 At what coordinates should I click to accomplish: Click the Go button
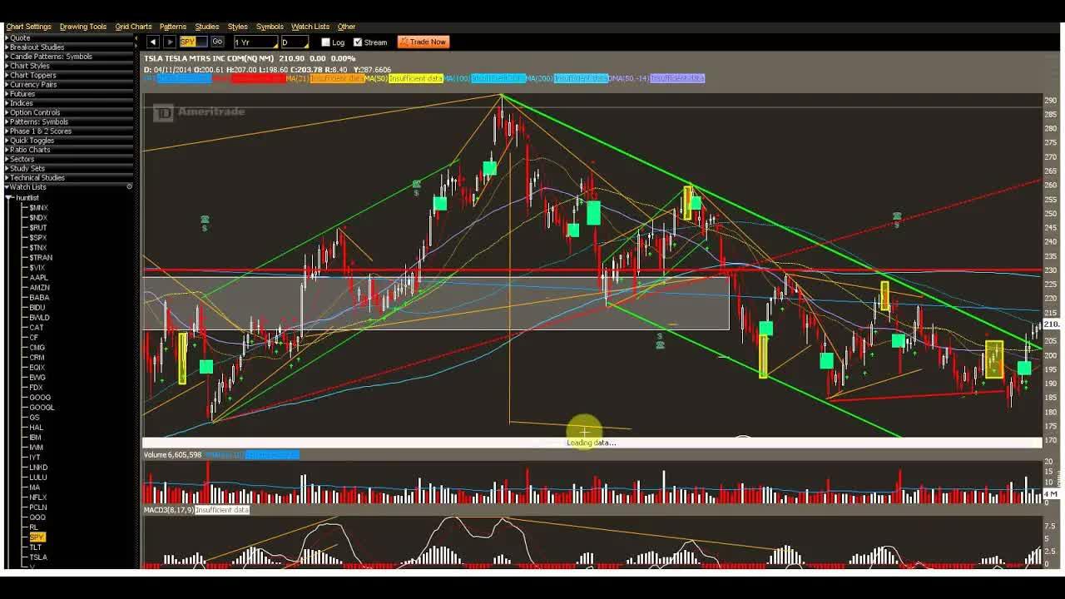[217, 42]
